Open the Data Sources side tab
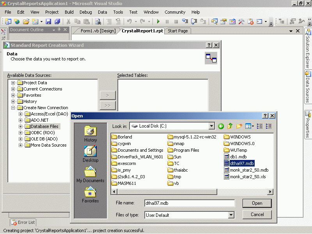 (308, 87)
